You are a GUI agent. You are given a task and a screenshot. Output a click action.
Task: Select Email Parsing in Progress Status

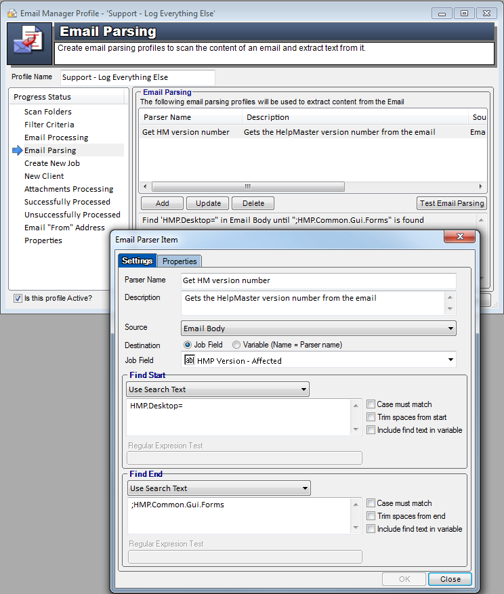[50, 150]
